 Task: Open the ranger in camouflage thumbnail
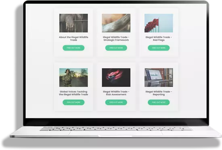73,77
